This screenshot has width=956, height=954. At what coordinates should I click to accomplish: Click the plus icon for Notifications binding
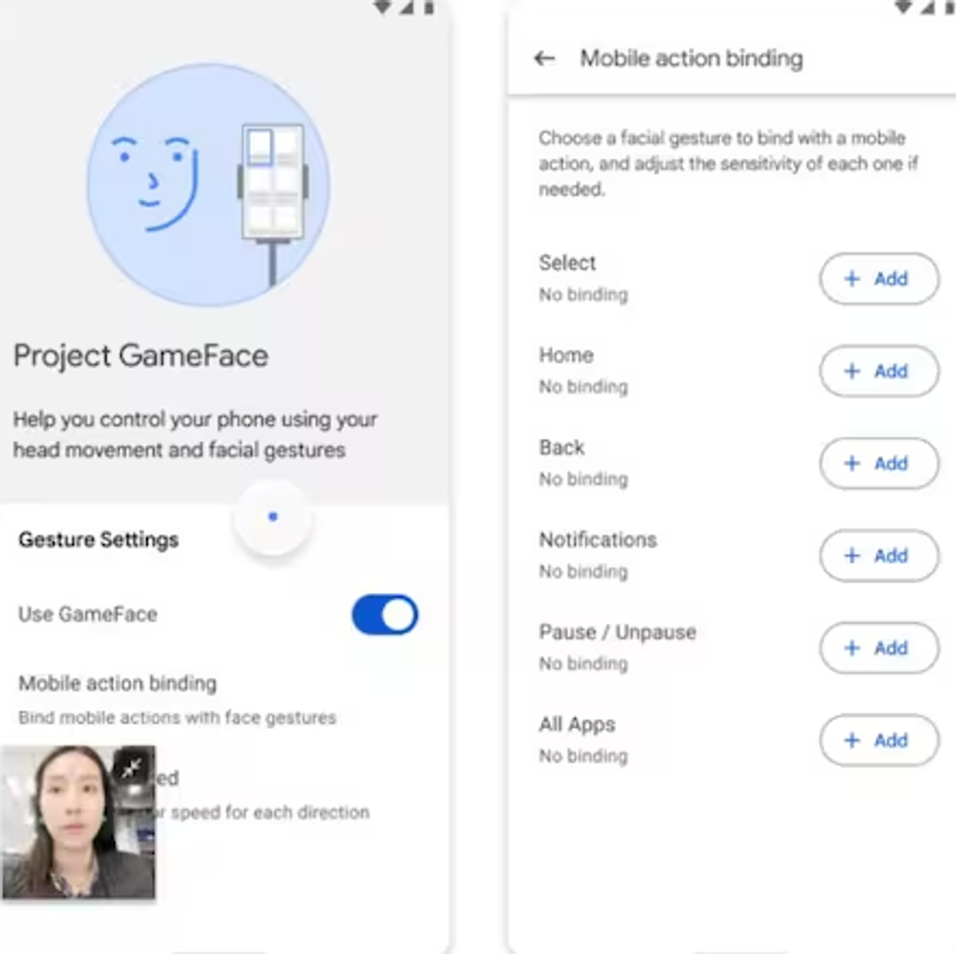click(852, 555)
